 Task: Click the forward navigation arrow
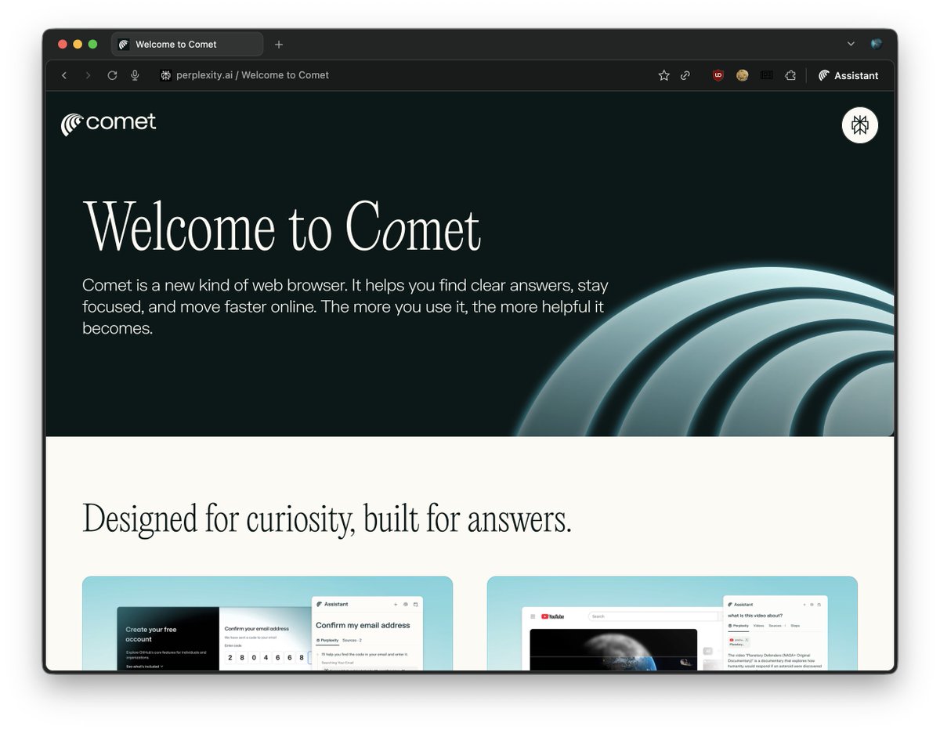88,75
